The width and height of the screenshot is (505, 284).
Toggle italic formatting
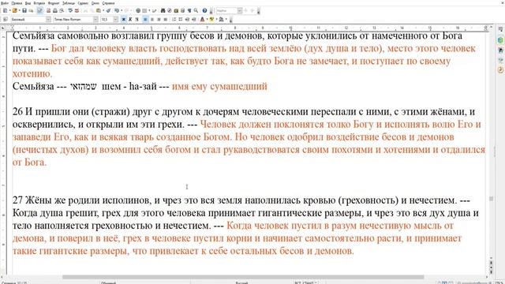tap(130, 19)
